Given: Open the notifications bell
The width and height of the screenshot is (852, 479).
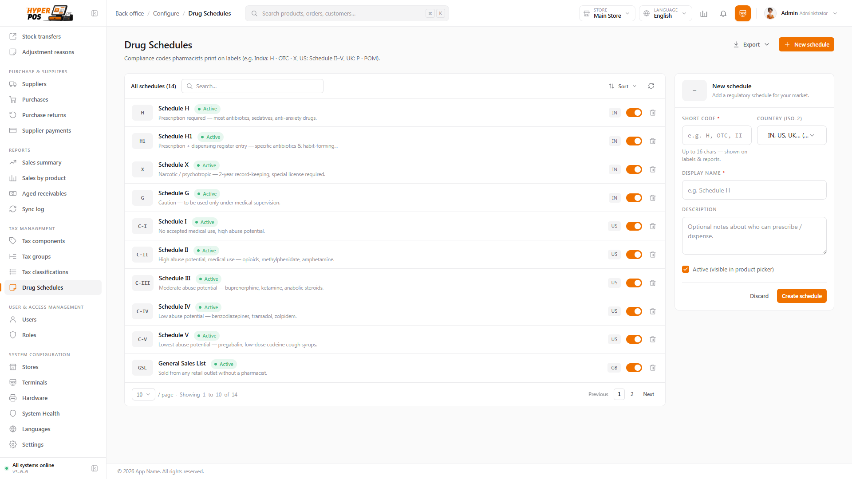Looking at the screenshot, I should coord(723,13).
